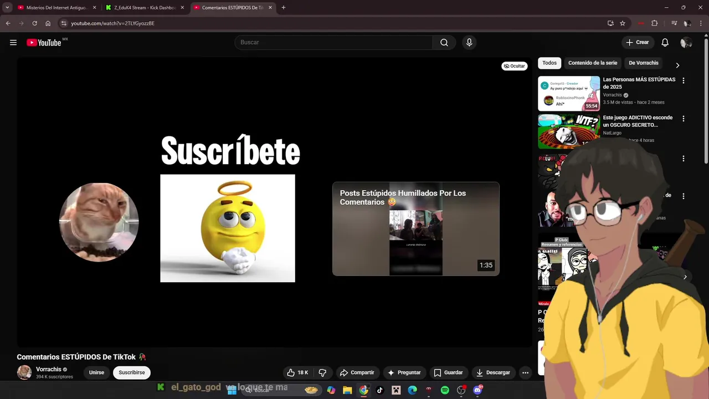This screenshot has width=709, height=399.
Task: Start voice search with the microphone
Action: tap(469, 43)
